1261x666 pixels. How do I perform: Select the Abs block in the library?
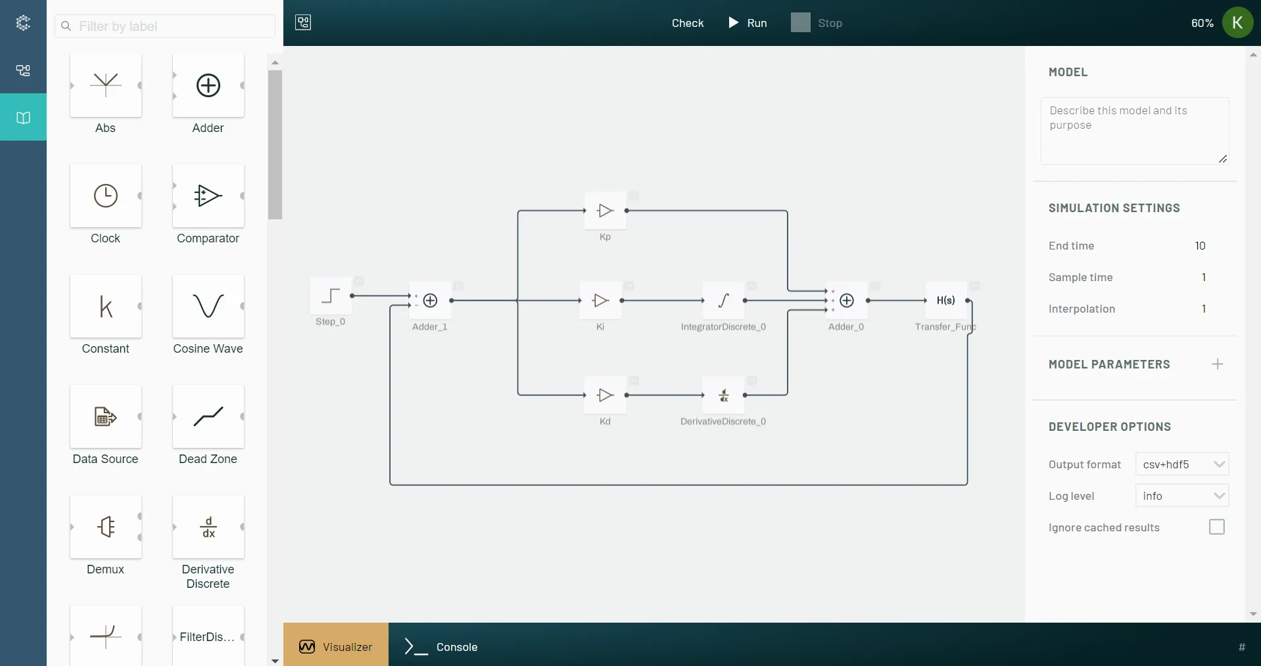click(105, 86)
